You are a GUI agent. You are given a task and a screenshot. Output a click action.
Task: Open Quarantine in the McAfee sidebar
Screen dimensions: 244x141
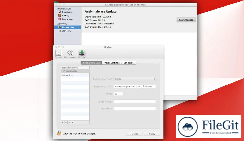[x=67, y=19]
